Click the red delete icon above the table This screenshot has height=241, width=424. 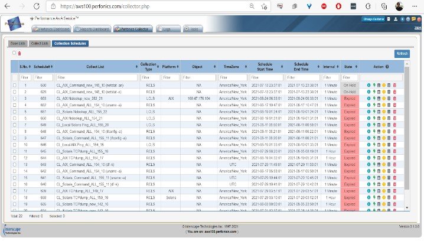coord(19,54)
